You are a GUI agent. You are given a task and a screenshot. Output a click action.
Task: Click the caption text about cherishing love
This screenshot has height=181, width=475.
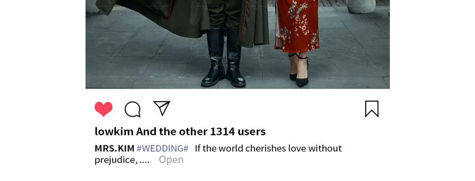tap(268, 148)
